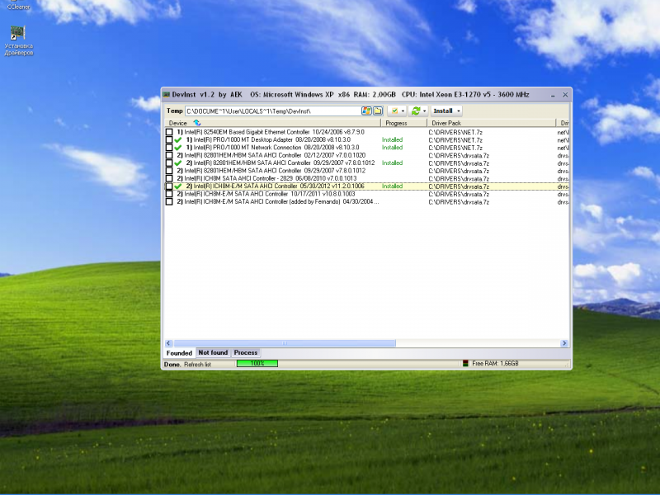This screenshot has height=495, width=660.
Task: Sort by the Device column header
Action: [x=272, y=123]
